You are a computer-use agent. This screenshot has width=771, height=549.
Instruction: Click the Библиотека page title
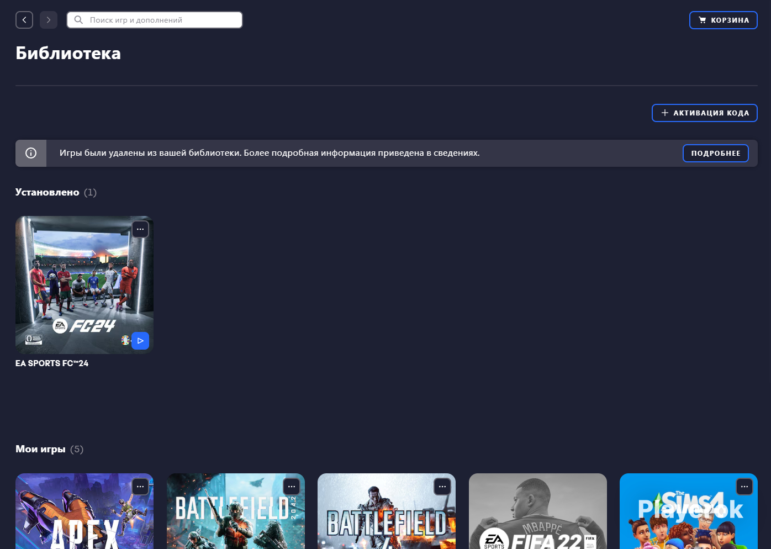(68, 53)
